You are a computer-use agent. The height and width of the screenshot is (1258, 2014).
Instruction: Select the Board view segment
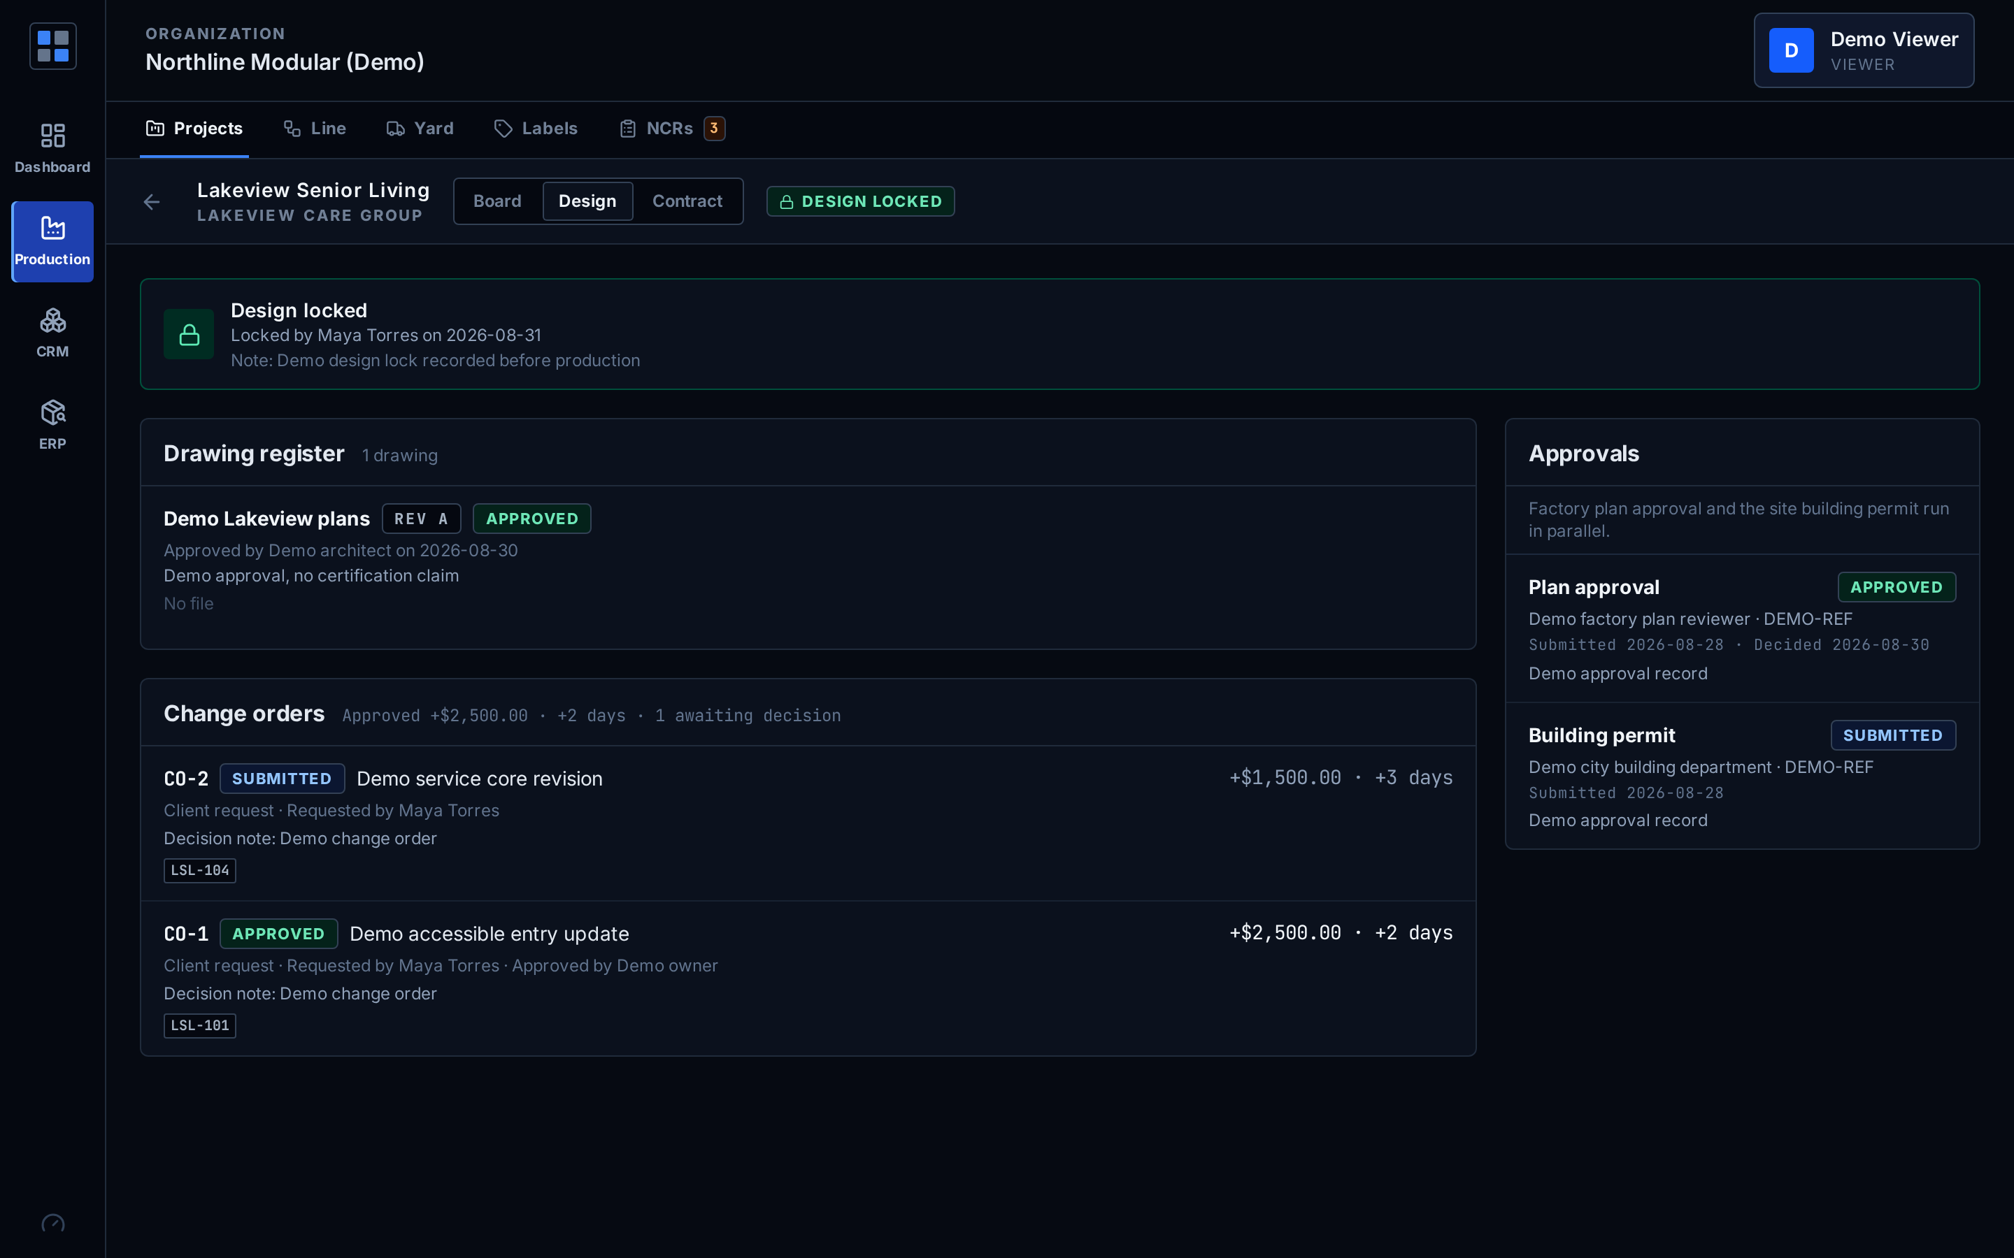498,201
